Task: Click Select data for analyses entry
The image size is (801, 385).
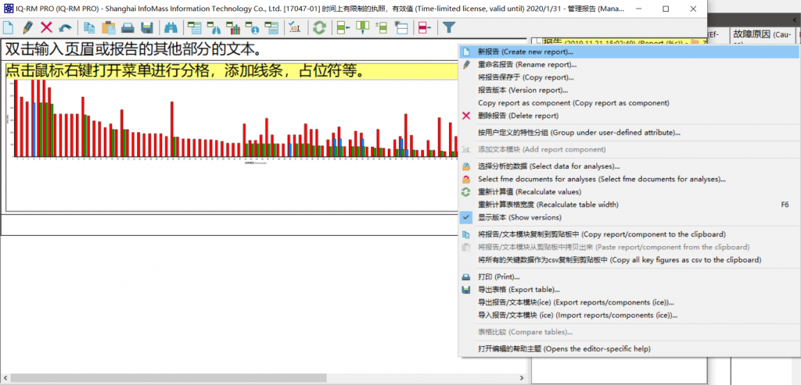Action: coord(548,166)
